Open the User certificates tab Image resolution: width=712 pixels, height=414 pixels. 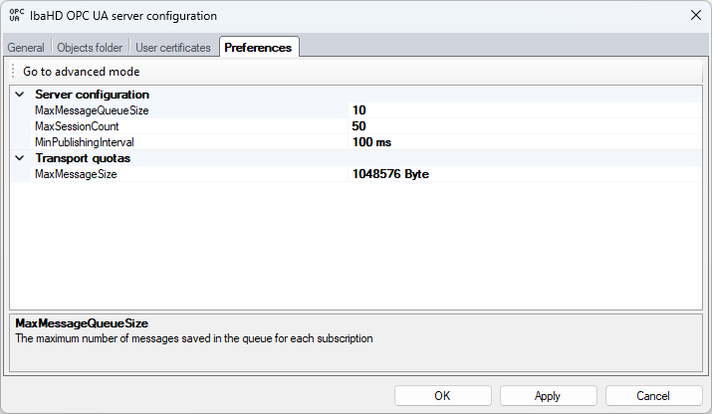pyautogui.click(x=173, y=48)
